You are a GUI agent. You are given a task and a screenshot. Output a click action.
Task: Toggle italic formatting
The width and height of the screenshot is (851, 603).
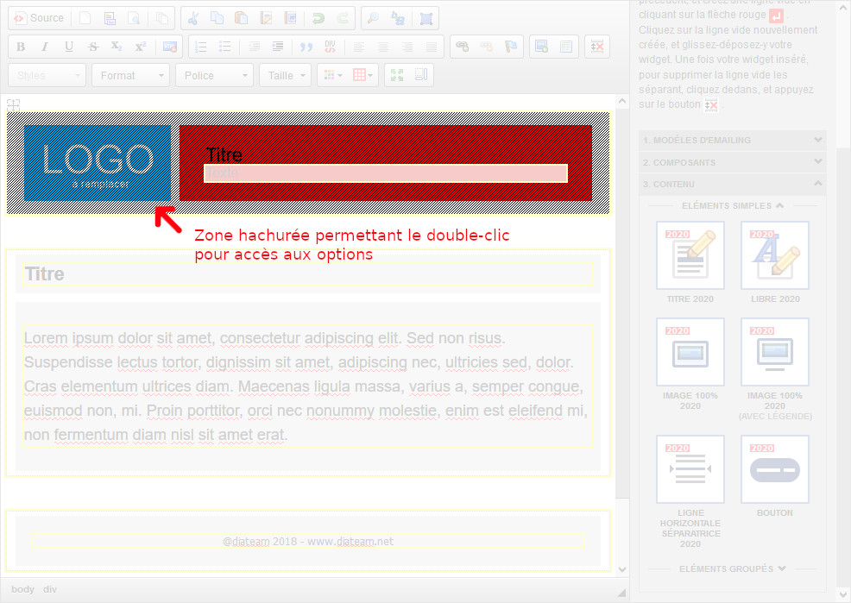45,47
